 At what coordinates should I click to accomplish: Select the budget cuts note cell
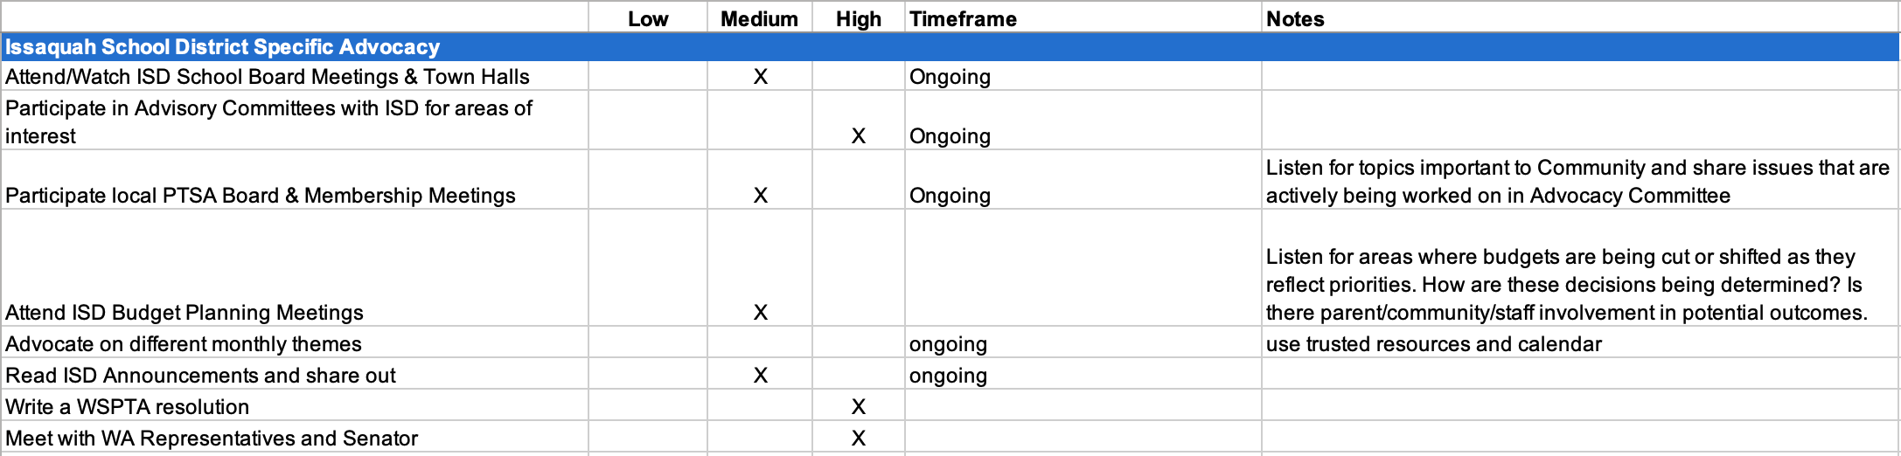pos(1580,267)
